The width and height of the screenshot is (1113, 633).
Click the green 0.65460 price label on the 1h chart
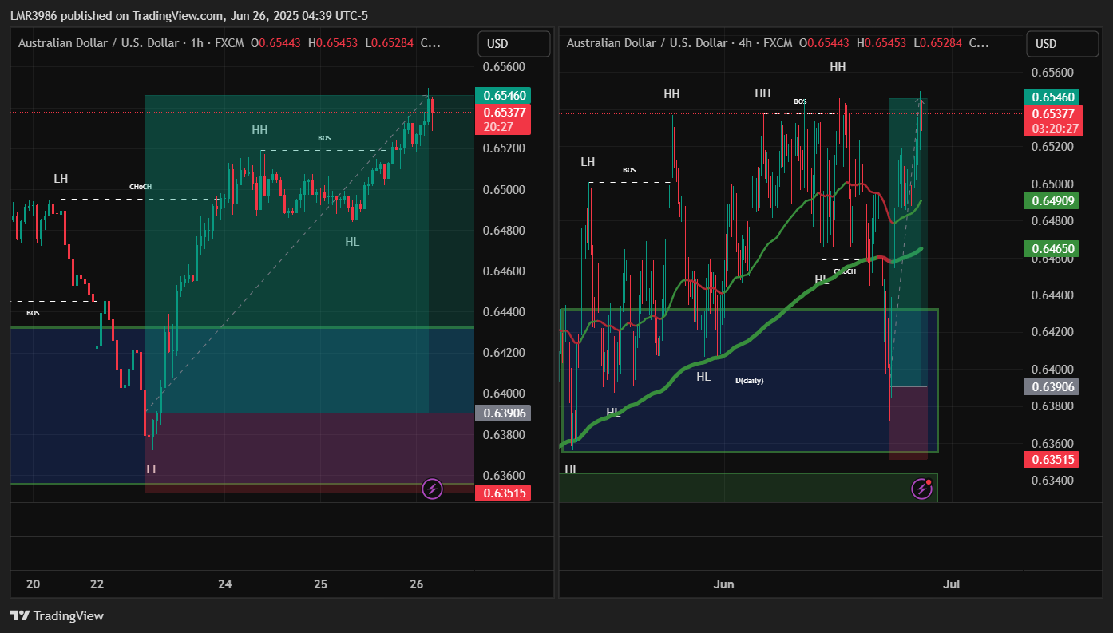[504, 96]
